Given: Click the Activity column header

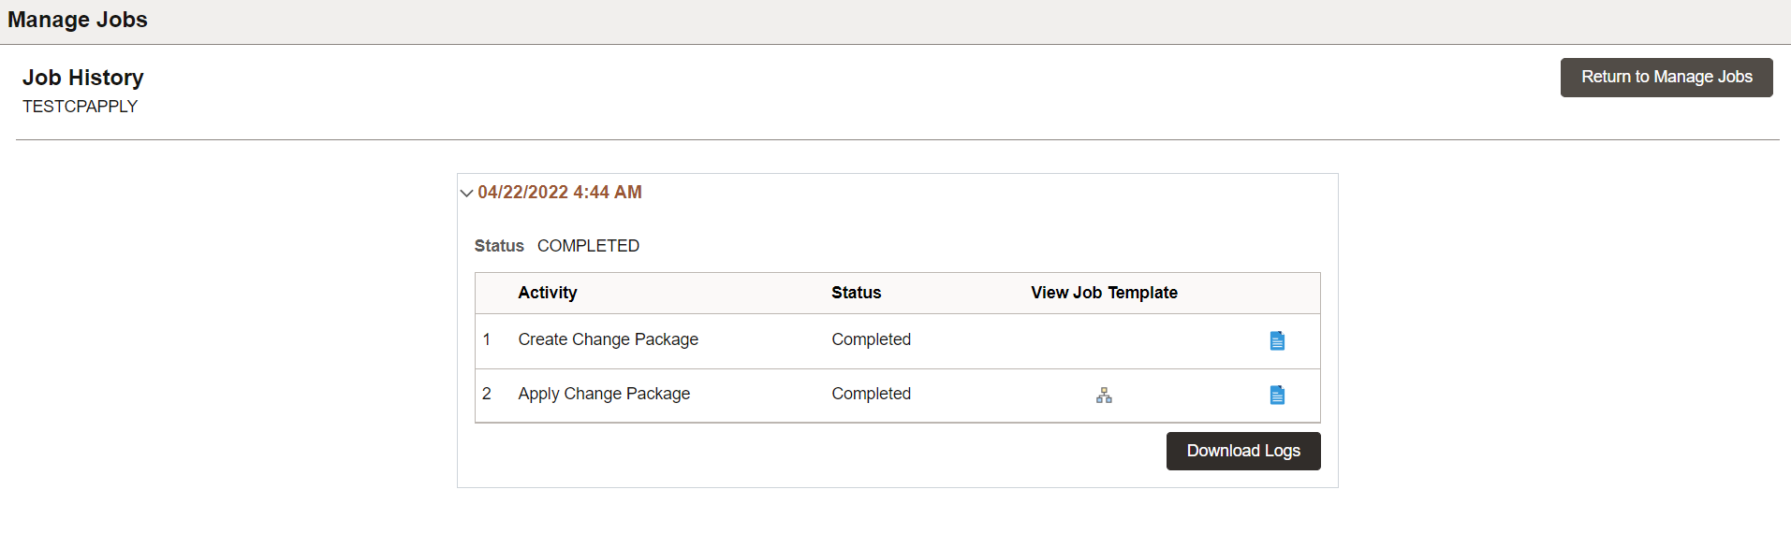Looking at the screenshot, I should pos(548,293).
